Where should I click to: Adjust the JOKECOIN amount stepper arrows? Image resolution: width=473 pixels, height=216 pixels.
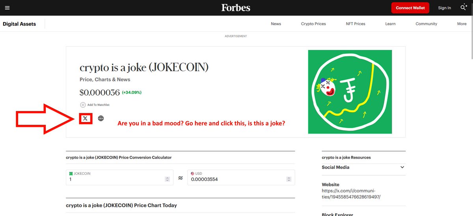pos(167,179)
